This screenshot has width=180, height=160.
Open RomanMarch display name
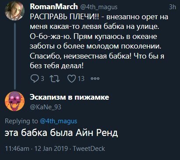[x=54, y=7]
